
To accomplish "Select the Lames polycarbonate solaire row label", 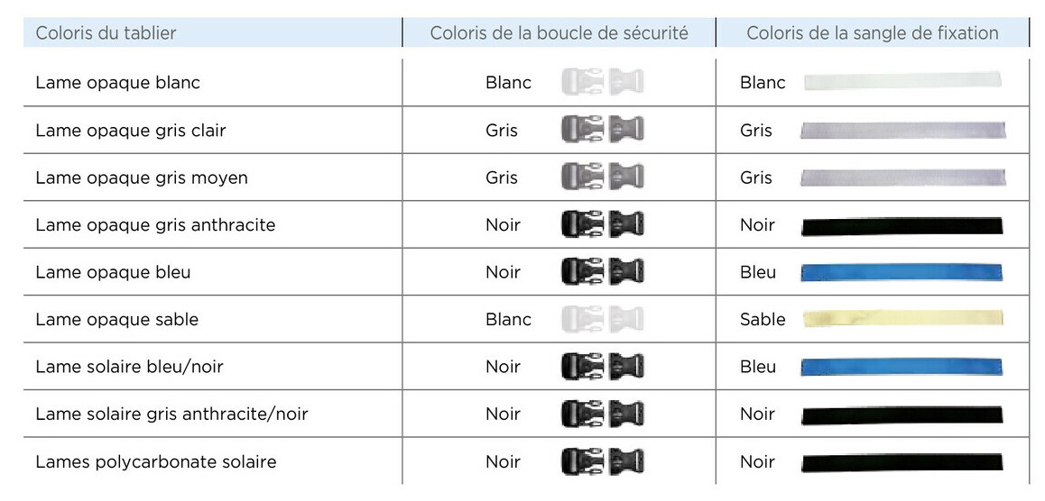I will tap(155, 462).
